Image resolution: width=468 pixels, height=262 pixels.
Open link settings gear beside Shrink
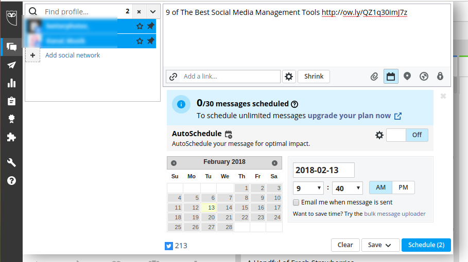[289, 77]
